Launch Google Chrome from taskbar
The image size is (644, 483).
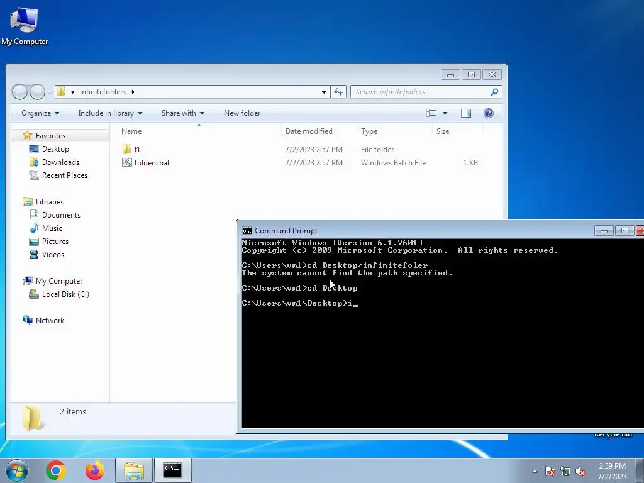pos(56,470)
